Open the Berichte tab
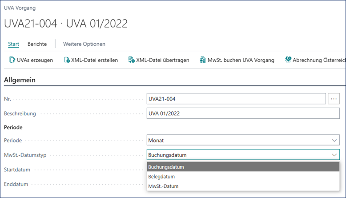 pyautogui.click(x=37, y=44)
